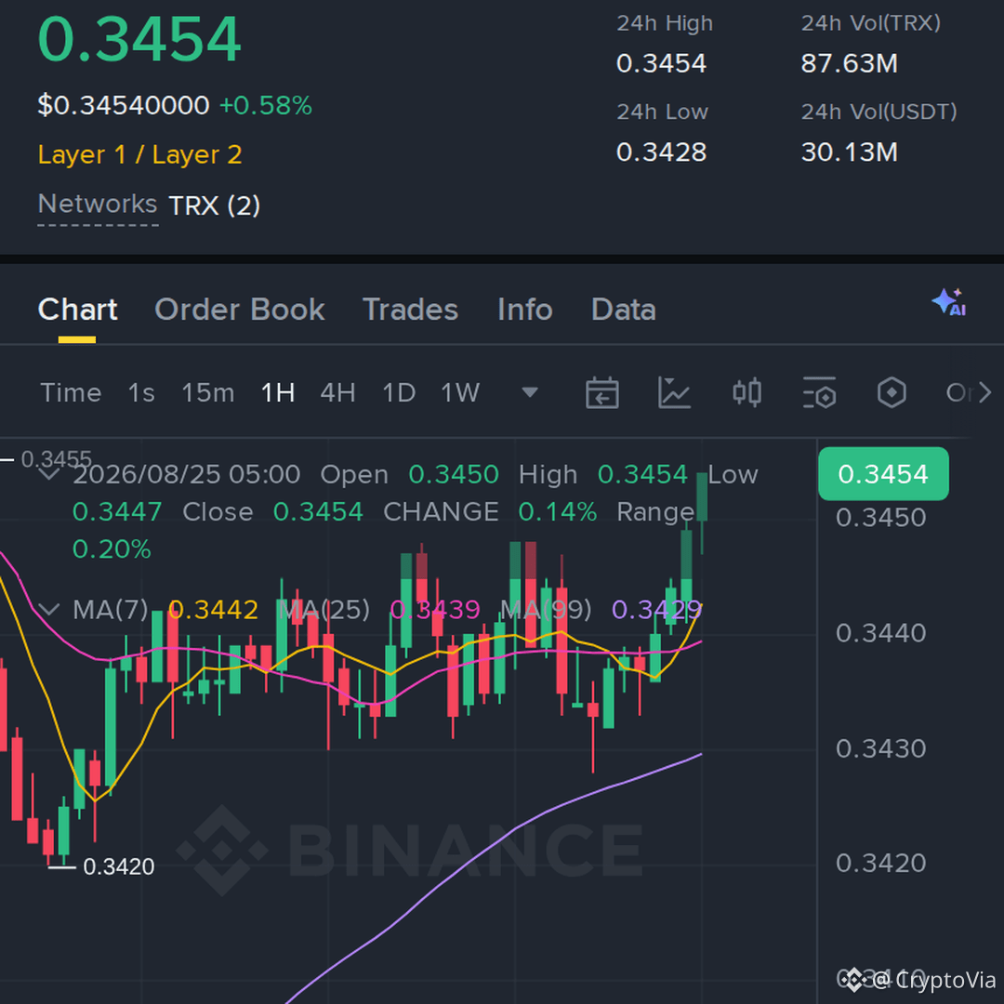Screen dimensions: 1004x1004
Task: Open the Info tab
Action: [x=525, y=310]
